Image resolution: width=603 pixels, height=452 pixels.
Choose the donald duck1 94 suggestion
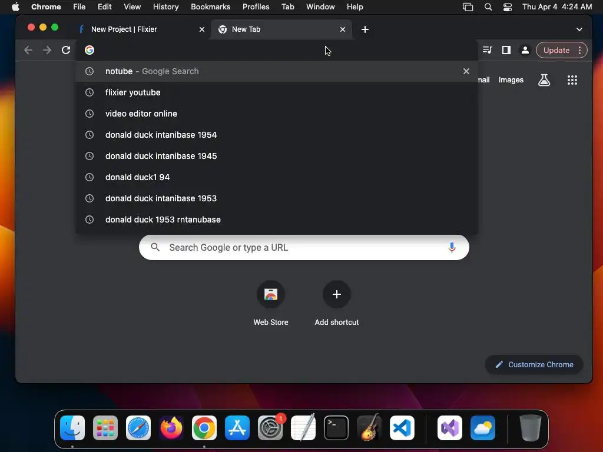[277, 177]
